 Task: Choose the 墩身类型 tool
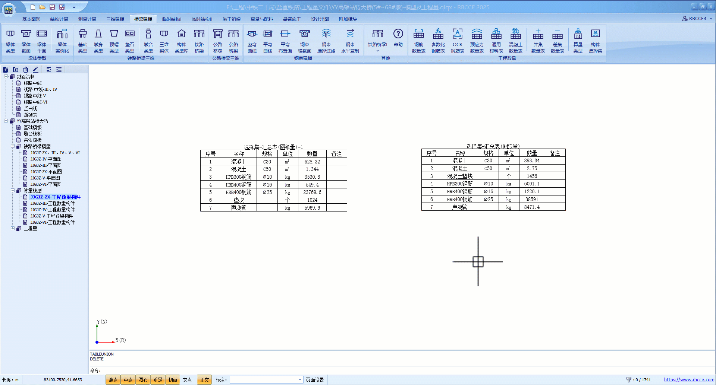(x=98, y=40)
